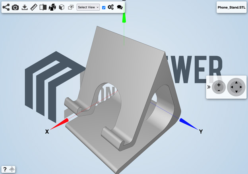
Task: Open comments via the speech bubbles icon
Action: coord(120,7)
